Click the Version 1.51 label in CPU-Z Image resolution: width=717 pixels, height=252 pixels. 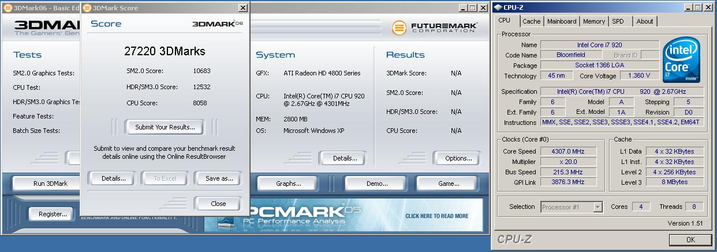coord(685,223)
